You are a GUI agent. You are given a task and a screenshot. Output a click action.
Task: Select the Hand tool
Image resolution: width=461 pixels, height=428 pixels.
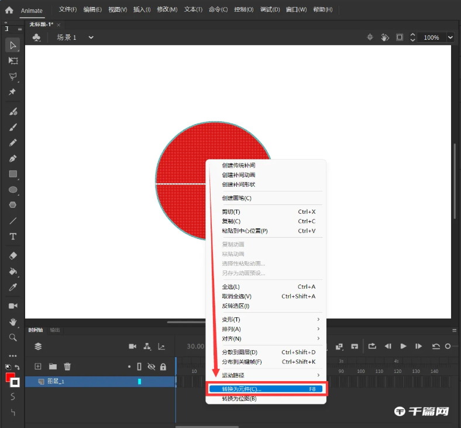(x=13, y=322)
